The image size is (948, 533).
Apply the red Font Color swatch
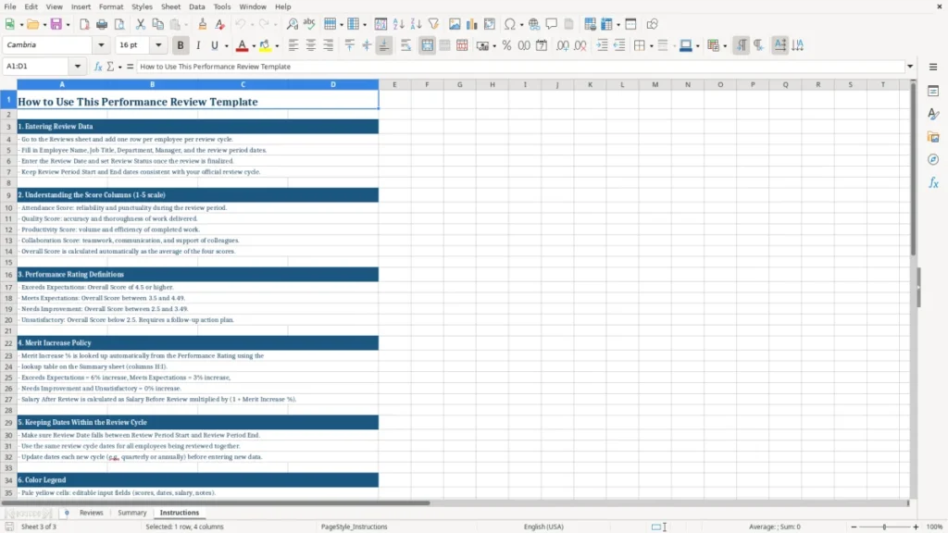[242, 45]
